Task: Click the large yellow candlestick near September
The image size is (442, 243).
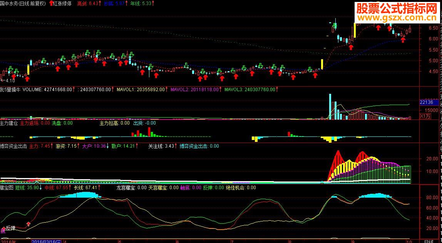Action: click(x=355, y=30)
